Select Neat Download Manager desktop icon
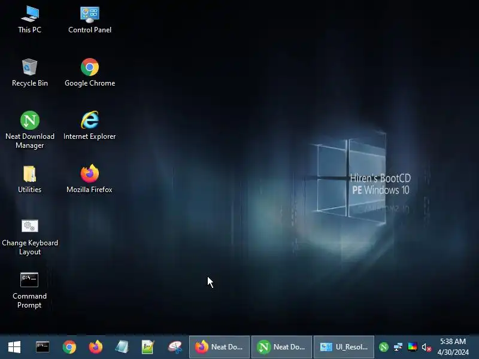This screenshot has width=479, height=359. pyautogui.click(x=29, y=130)
